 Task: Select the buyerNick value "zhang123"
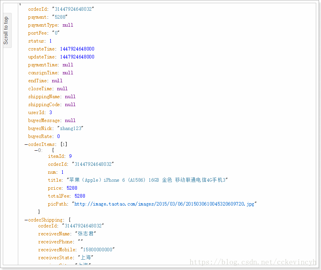click(x=70, y=128)
